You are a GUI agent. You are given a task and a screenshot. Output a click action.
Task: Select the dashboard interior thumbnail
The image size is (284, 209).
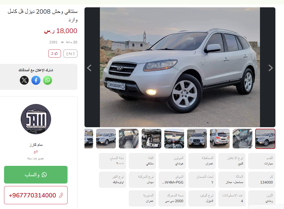(174, 139)
